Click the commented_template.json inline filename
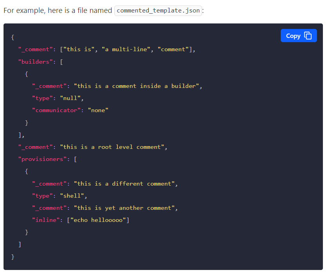The height and width of the screenshot is (277, 328). tap(158, 11)
